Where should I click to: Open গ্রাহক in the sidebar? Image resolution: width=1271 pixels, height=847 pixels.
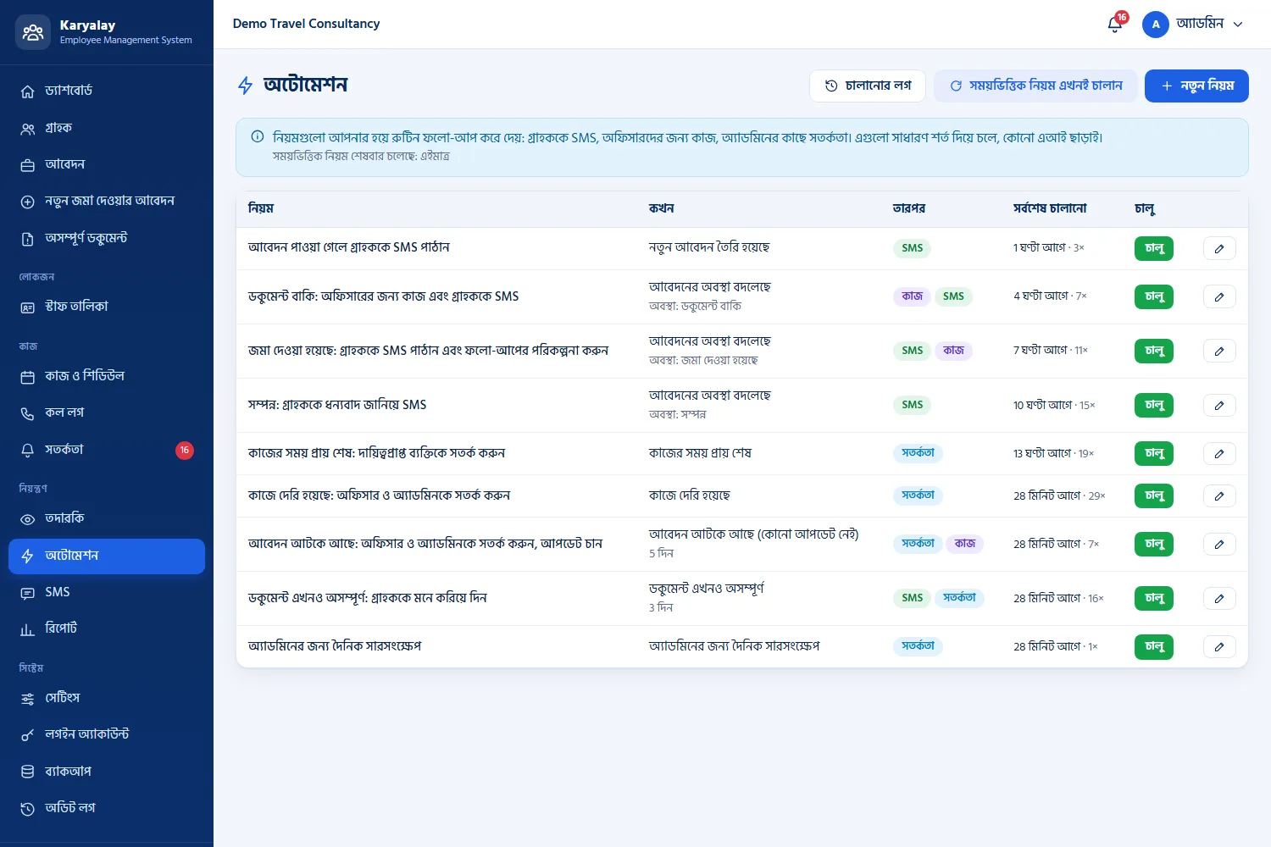pyautogui.click(x=107, y=128)
